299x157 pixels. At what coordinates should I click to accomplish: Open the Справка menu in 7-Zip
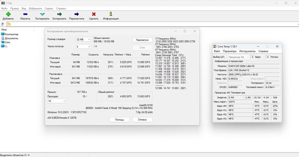pyautogui.click(x=61, y=9)
